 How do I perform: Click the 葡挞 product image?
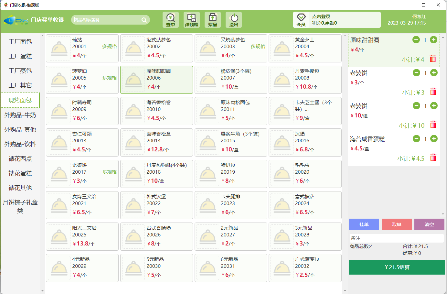59,48
